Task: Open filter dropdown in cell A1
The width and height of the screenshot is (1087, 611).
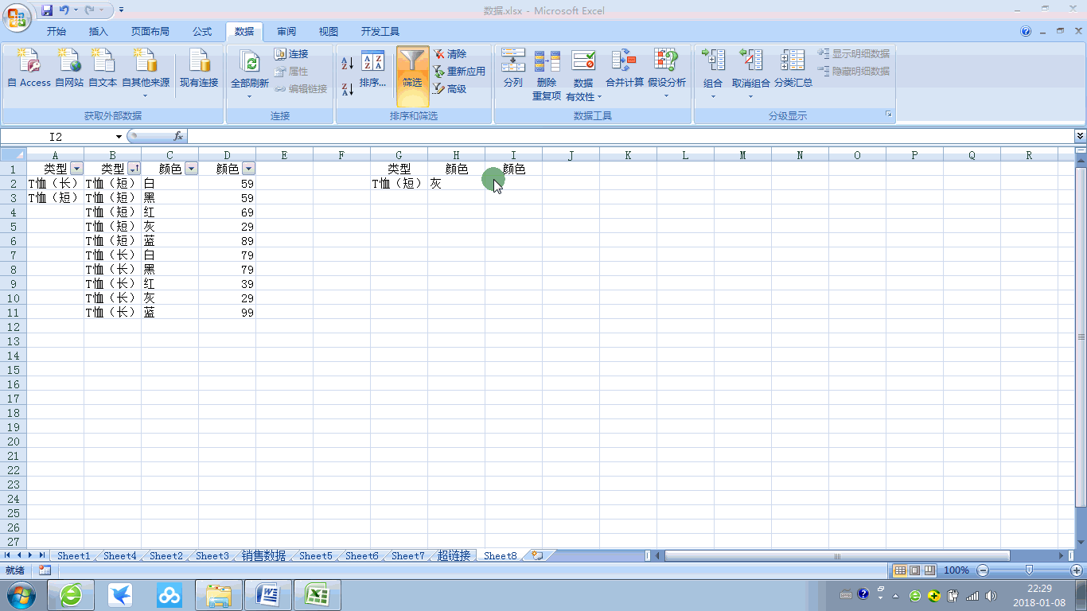Action: 76,169
